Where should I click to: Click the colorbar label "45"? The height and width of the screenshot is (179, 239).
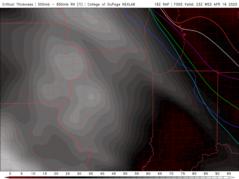click(x=114, y=174)
